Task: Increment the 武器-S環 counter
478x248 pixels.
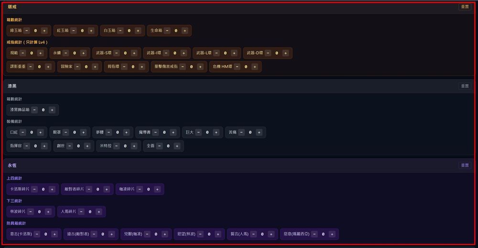Action: (x=134, y=53)
